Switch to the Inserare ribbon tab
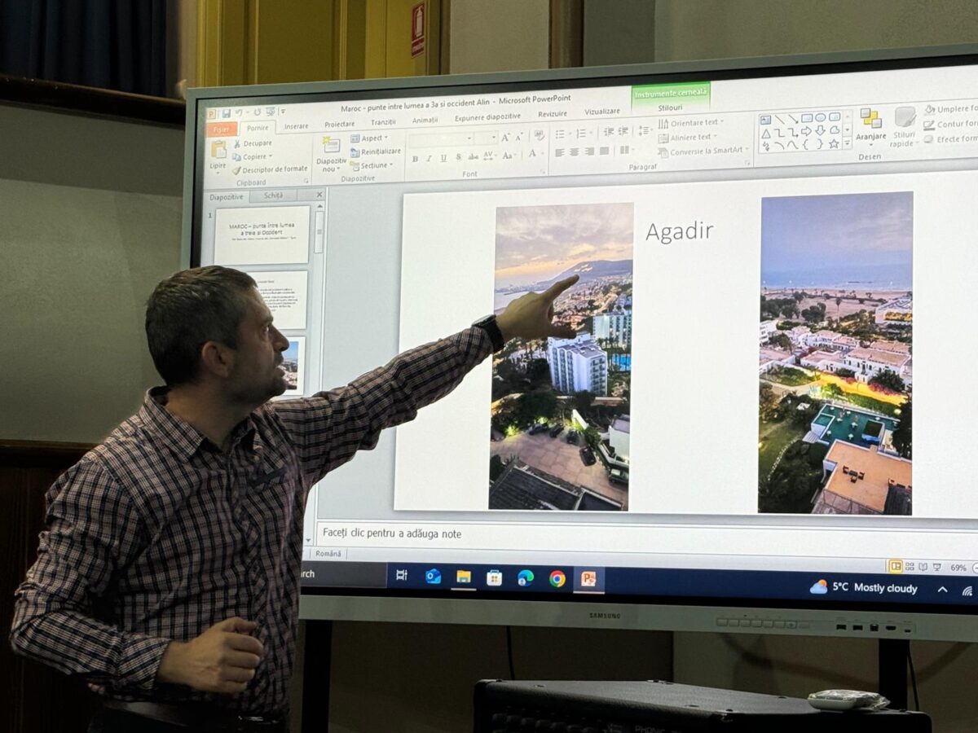The image size is (978, 733). click(296, 126)
